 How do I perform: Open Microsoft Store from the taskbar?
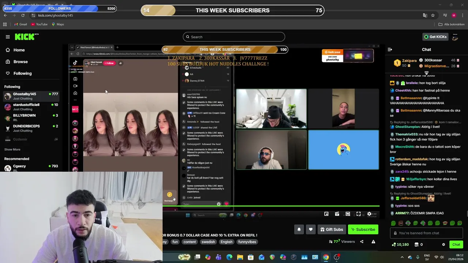click(x=251, y=257)
